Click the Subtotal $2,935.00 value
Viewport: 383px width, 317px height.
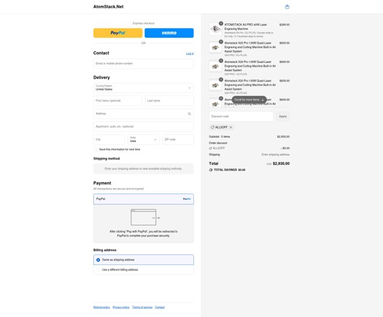283,137
